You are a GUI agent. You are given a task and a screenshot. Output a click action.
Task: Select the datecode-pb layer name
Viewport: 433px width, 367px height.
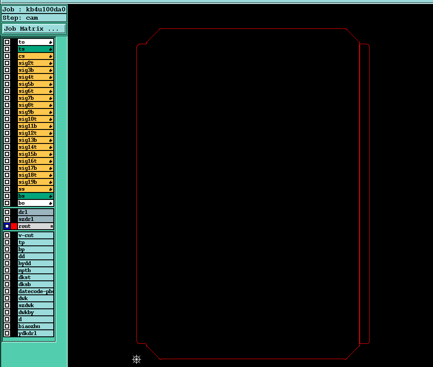(x=36, y=291)
